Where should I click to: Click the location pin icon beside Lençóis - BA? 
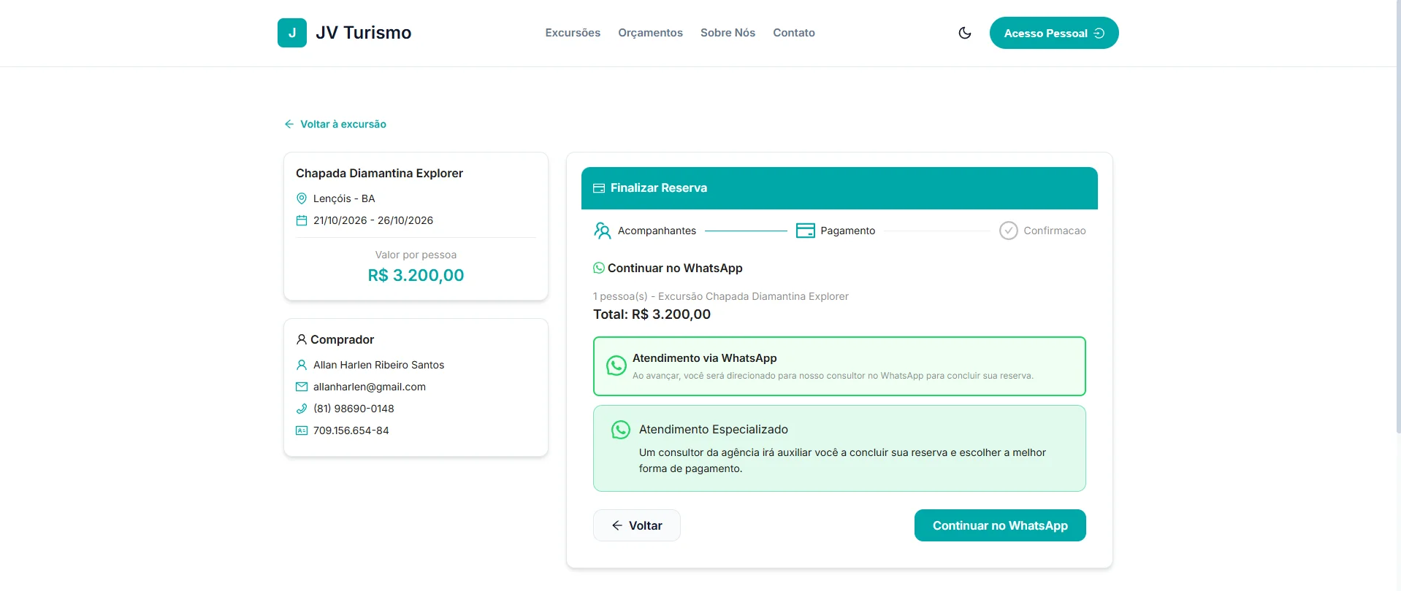(x=302, y=198)
